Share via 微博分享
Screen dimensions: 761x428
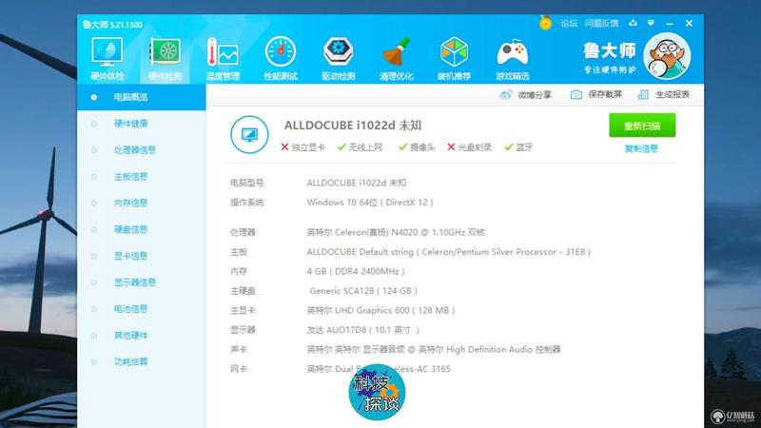point(526,94)
